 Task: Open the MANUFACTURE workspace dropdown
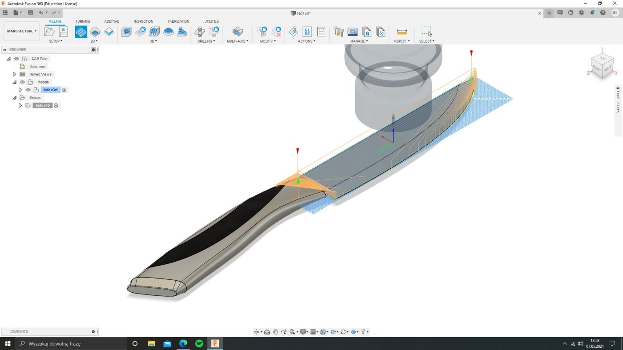coord(21,31)
